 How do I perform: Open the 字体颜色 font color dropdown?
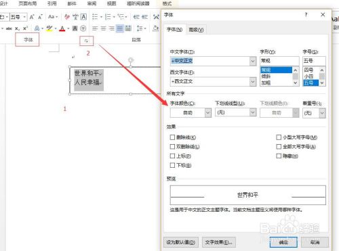(x=208, y=112)
